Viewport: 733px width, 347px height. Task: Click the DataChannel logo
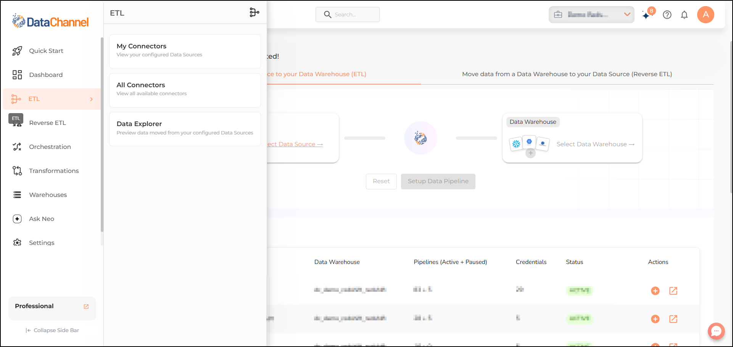[50, 21]
